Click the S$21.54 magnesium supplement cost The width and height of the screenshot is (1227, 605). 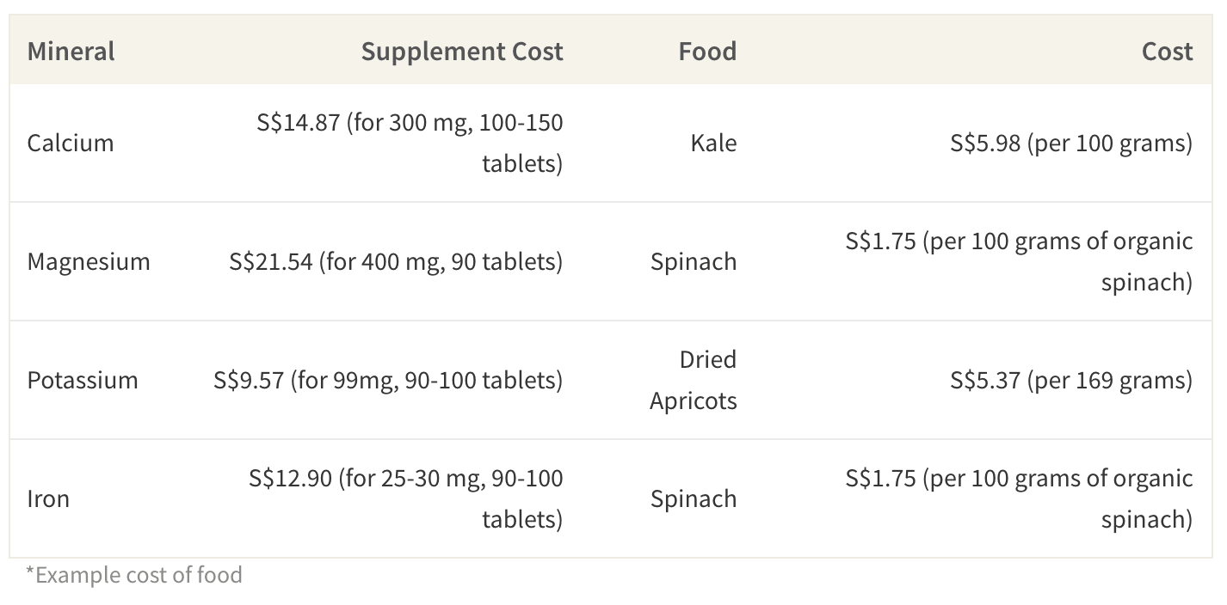pyautogui.click(x=396, y=261)
